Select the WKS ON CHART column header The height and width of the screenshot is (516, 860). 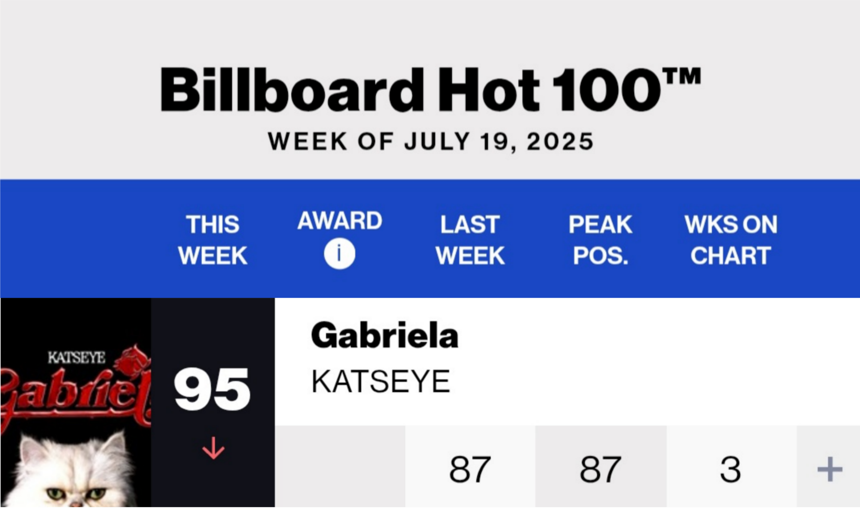(730, 240)
